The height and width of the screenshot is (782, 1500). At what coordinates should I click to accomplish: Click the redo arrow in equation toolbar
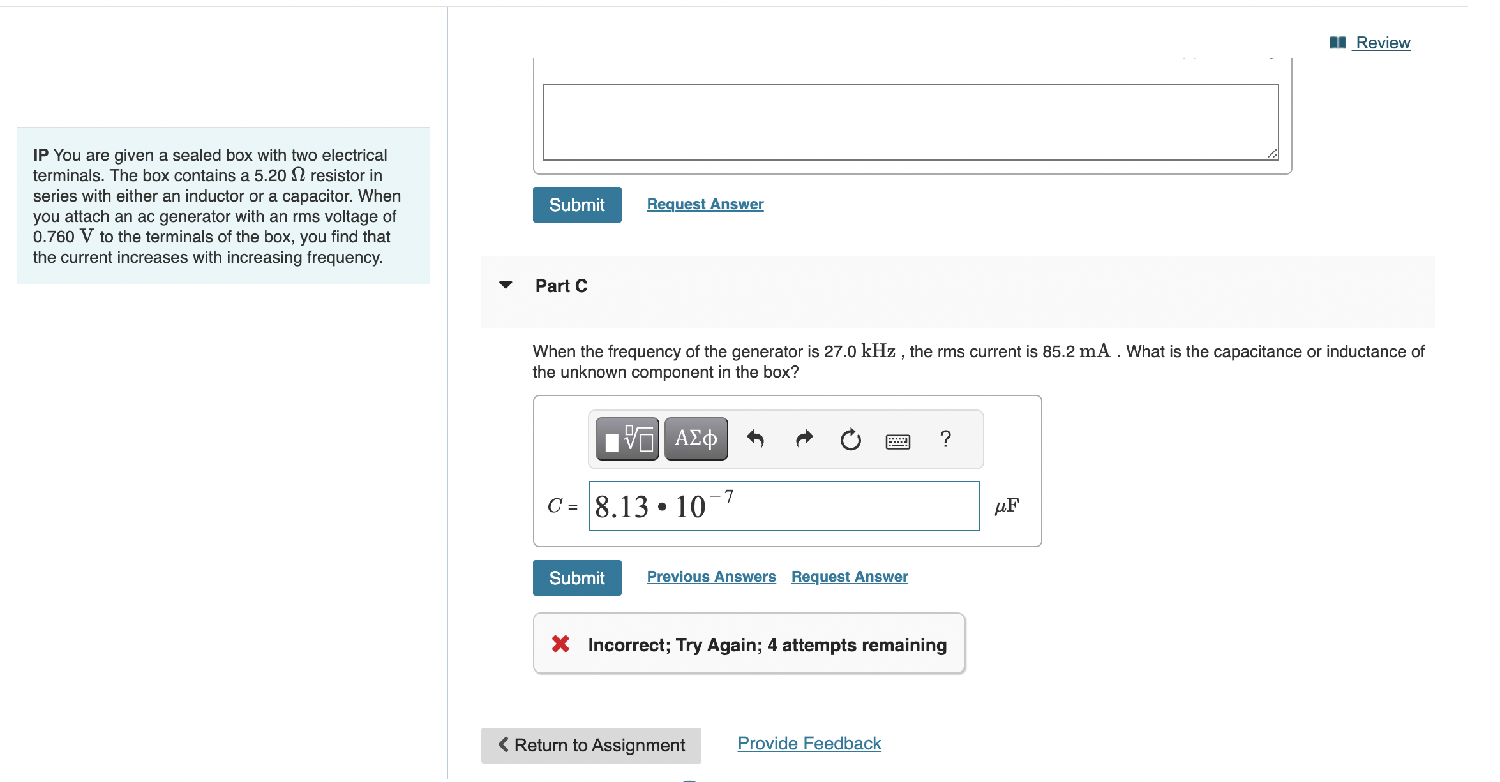804,438
